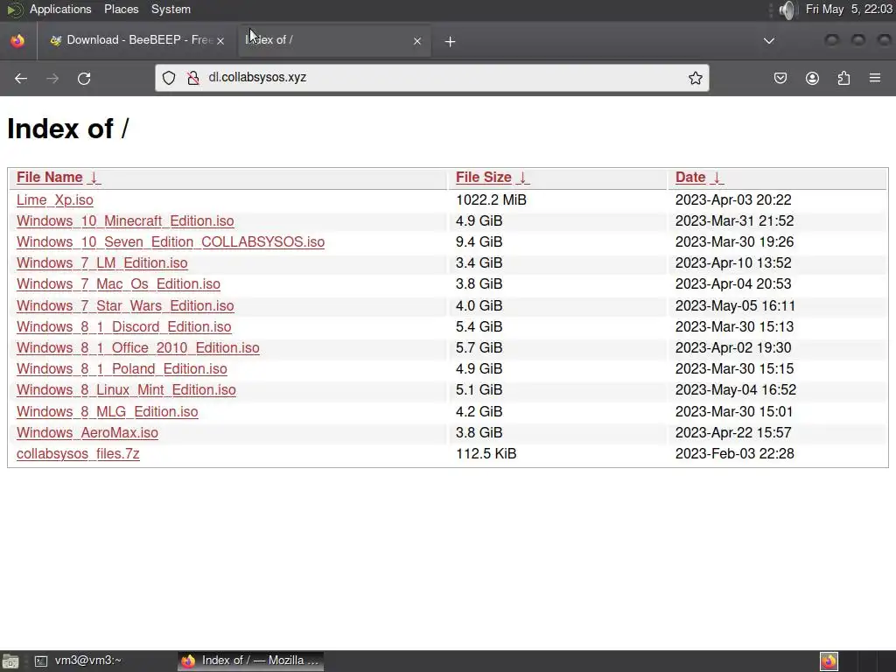Open the System menu
The height and width of the screenshot is (672, 896).
coord(171,9)
